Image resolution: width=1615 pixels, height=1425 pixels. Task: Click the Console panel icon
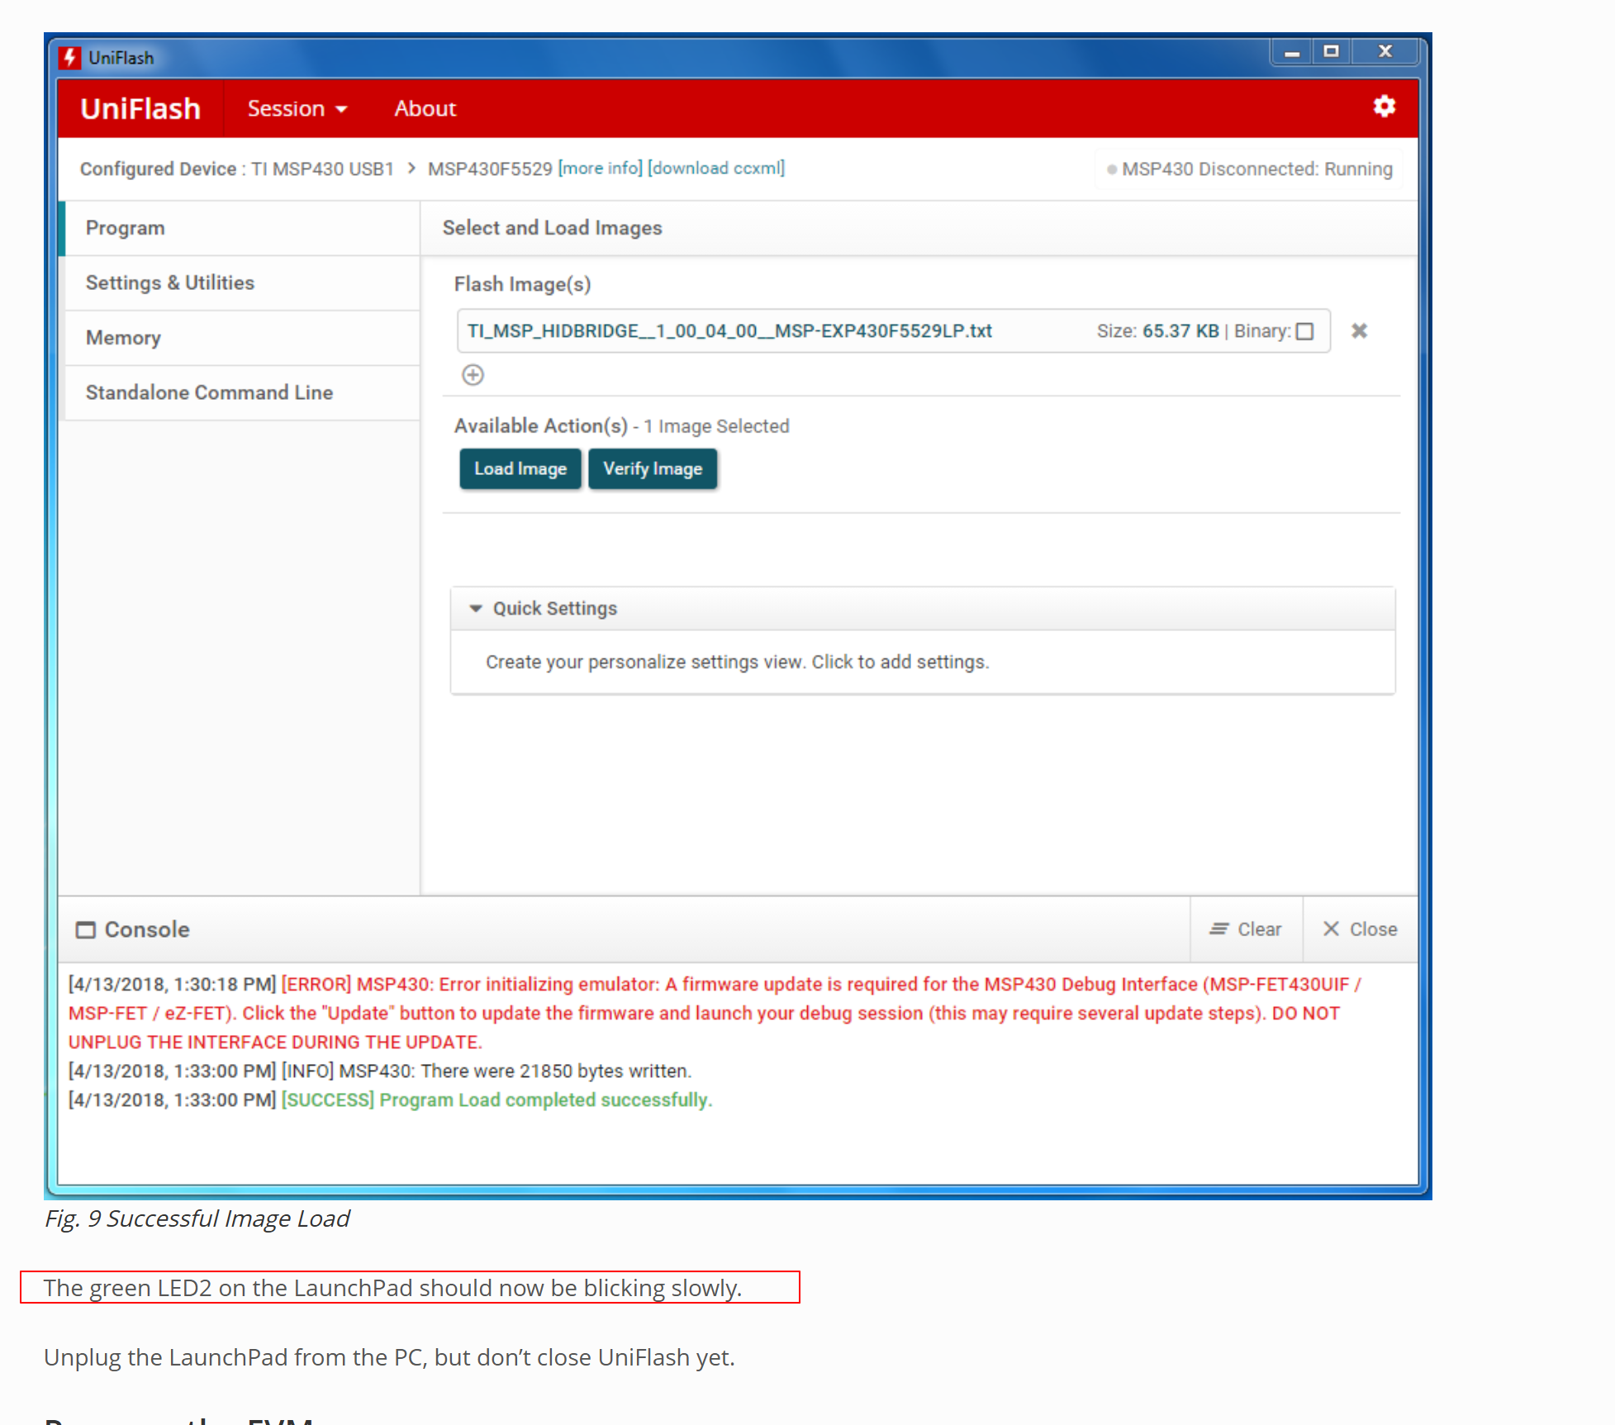tap(85, 930)
